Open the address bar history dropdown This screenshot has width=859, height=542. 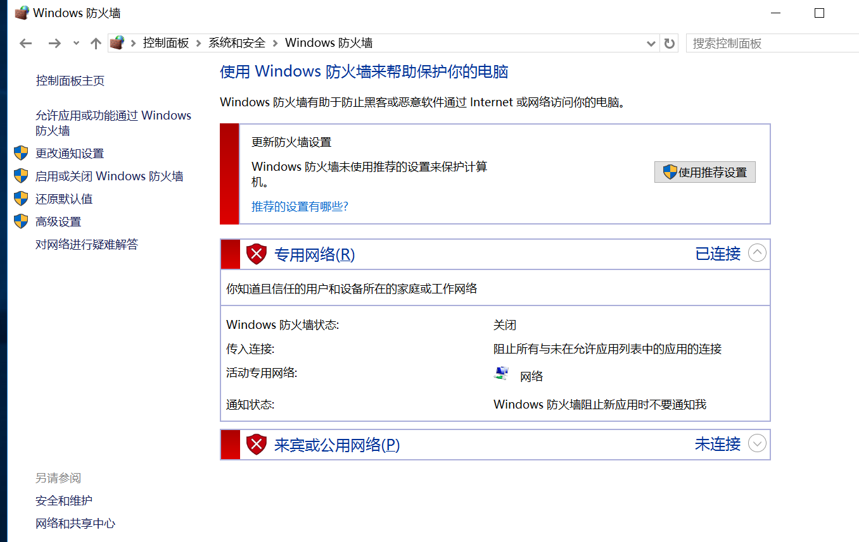point(651,44)
